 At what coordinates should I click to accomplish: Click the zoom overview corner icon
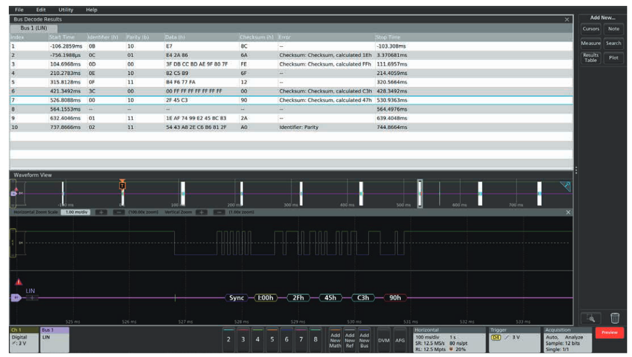click(566, 186)
